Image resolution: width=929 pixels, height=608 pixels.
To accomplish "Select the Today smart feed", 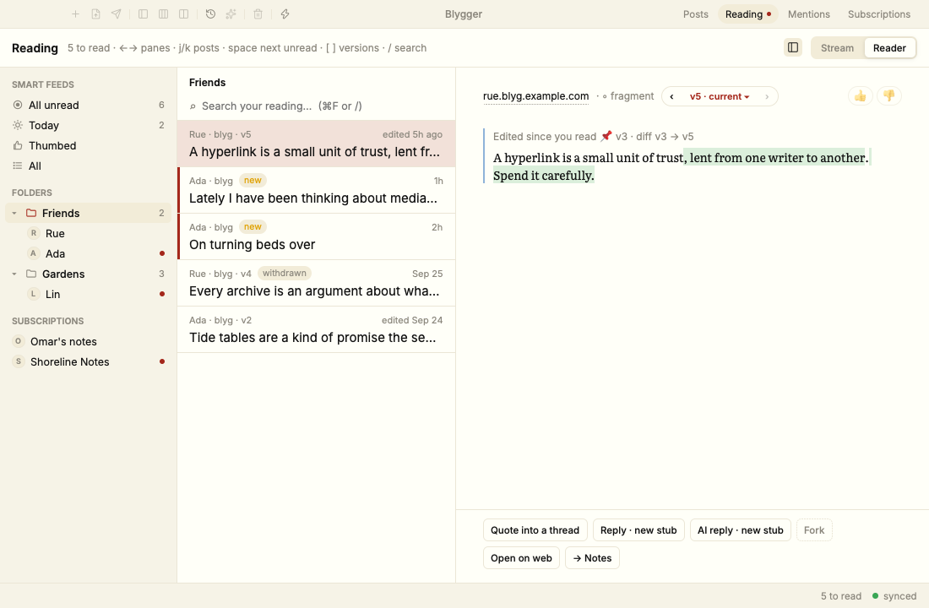I will pyautogui.click(x=89, y=126).
